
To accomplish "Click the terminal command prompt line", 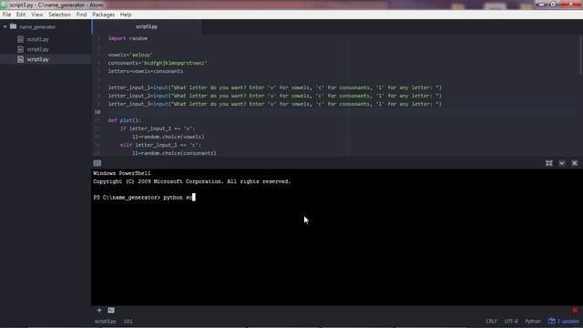I will 144,198.
